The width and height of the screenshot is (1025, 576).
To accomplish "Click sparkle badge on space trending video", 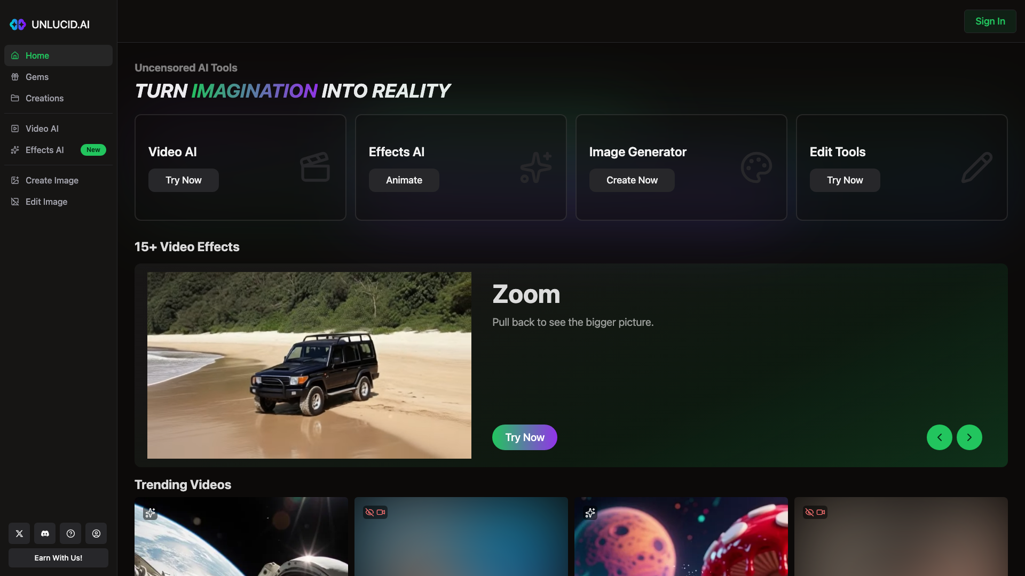I will [150, 513].
